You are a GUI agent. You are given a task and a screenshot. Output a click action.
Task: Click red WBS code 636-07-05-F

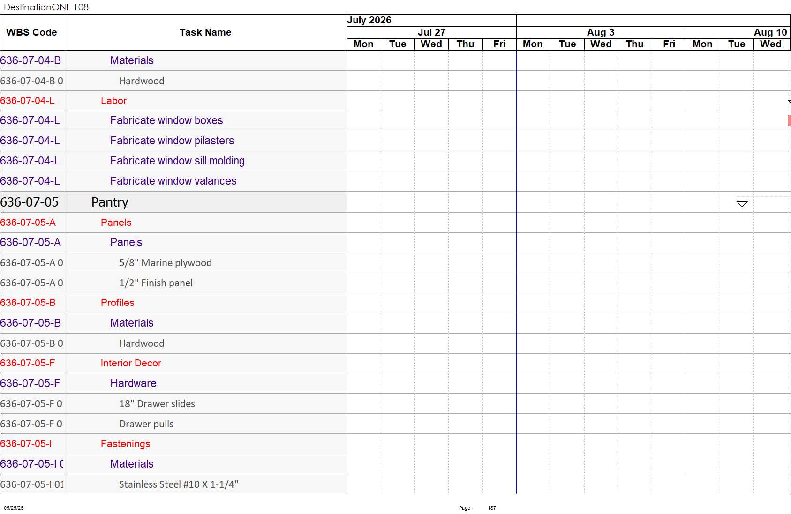click(28, 363)
